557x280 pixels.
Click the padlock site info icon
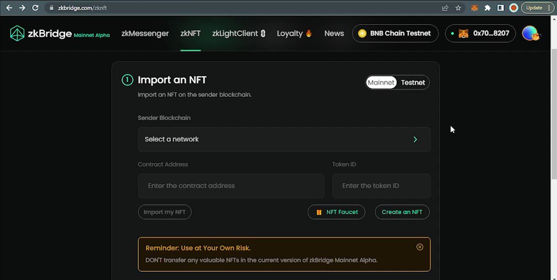pyautogui.click(x=52, y=8)
